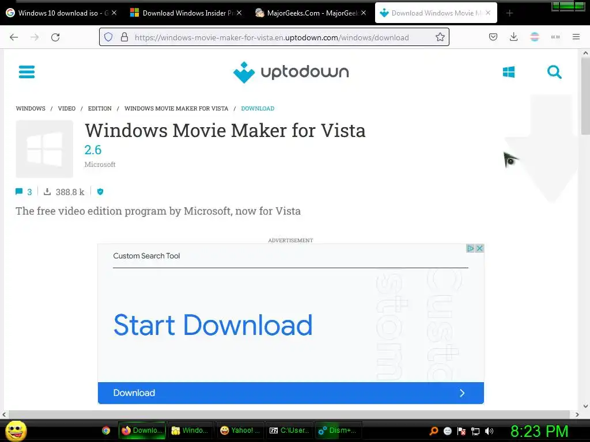Click the AdChoices triangle icon
Image resolution: width=590 pixels, height=442 pixels.
point(470,249)
